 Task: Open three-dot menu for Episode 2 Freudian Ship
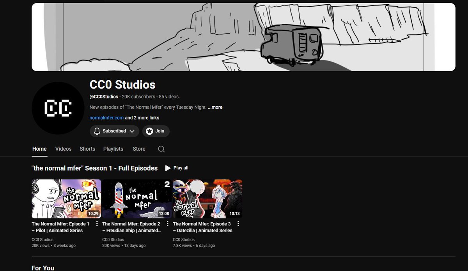(x=168, y=224)
